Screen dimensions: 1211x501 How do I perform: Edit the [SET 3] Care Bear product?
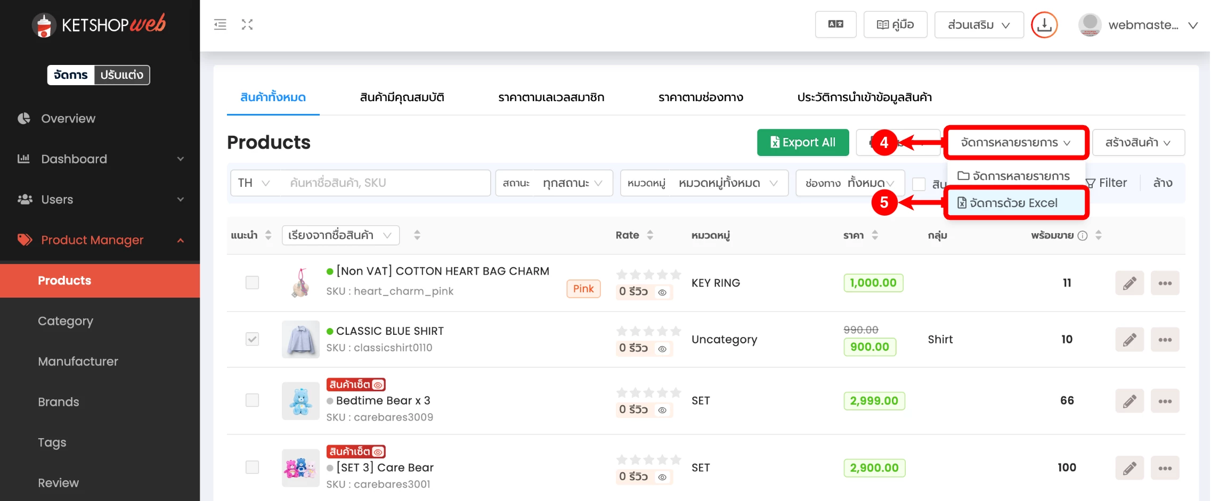(1129, 468)
